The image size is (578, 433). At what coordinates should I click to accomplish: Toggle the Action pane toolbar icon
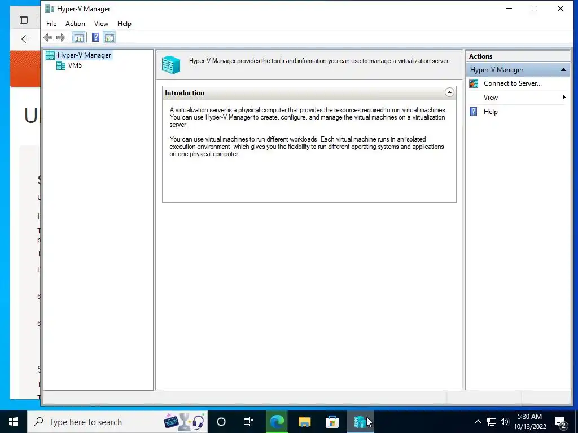click(x=110, y=38)
